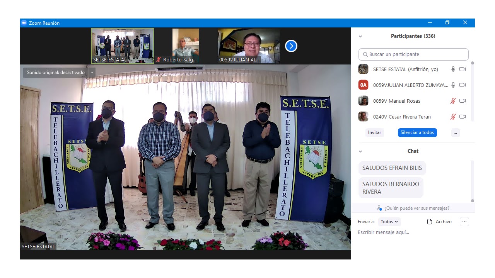Click 0240V Cesar Rivera Teran name
The width and height of the screenshot is (495, 278).
402,117
